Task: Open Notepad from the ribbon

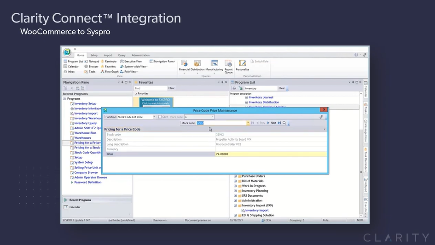Action: tap(92, 62)
